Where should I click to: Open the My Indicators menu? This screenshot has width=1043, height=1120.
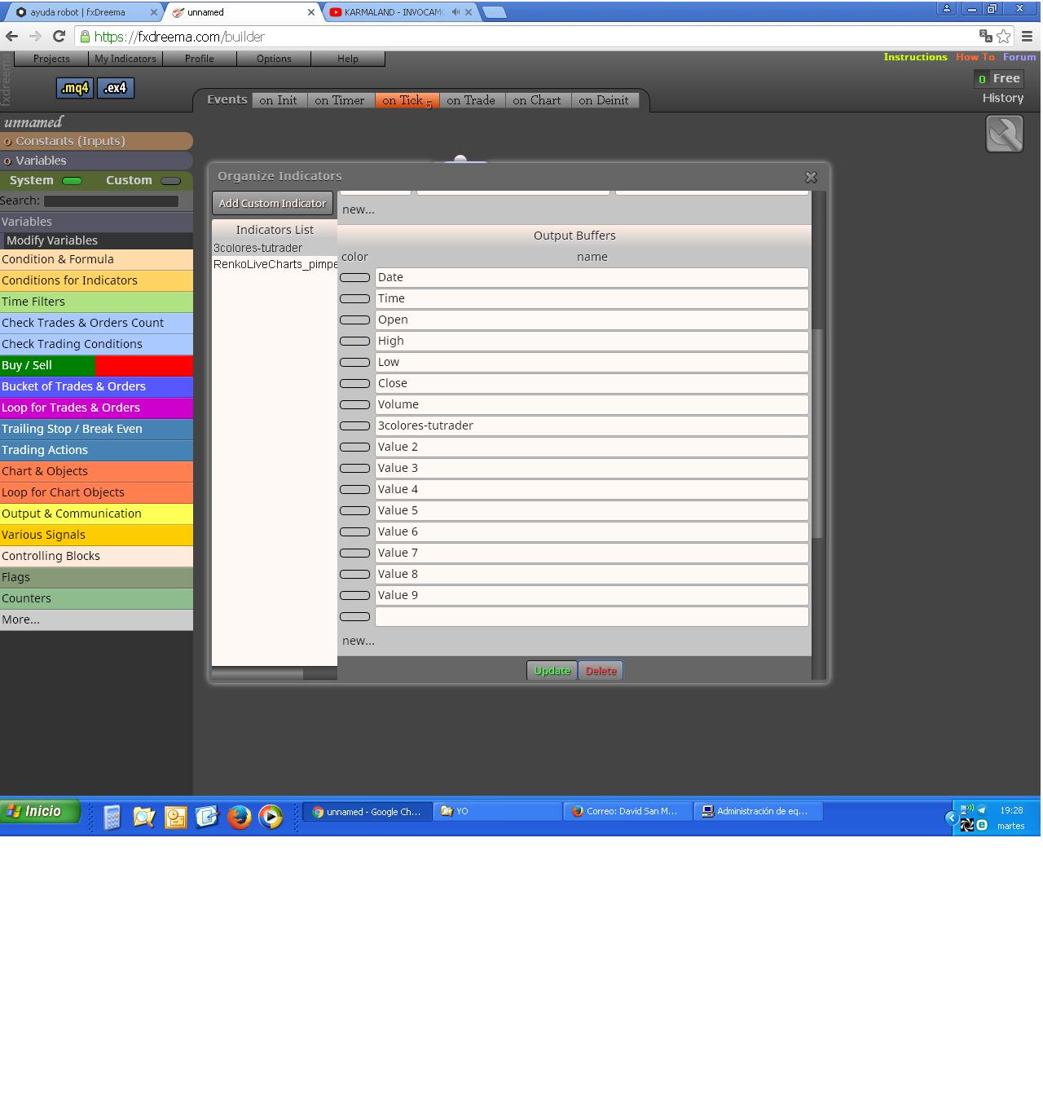(125, 59)
